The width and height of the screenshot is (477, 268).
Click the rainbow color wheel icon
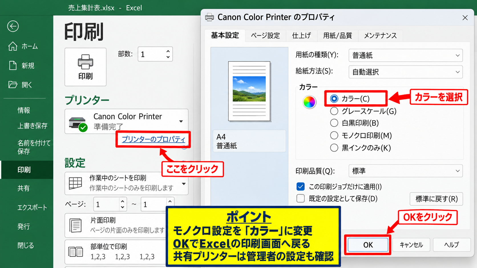(309, 102)
